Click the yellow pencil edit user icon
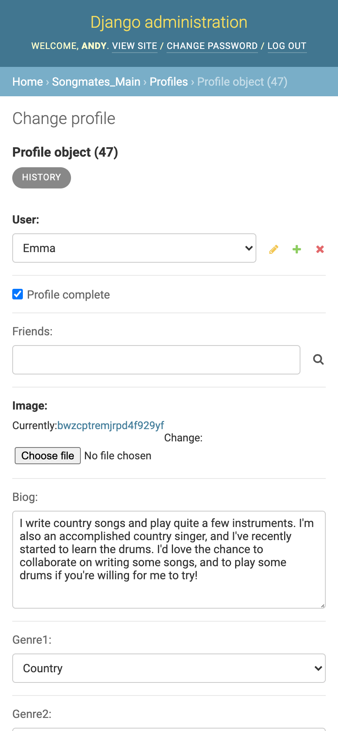338x731 pixels. (274, 249)
